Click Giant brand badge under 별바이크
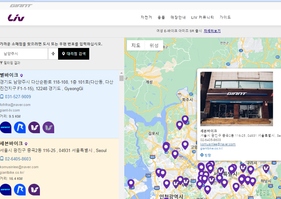This screenshot has width=281, height=199. [6, 127]
